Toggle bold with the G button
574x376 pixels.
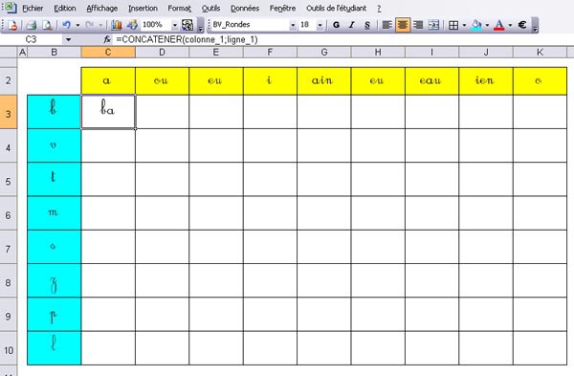point(336,25)
